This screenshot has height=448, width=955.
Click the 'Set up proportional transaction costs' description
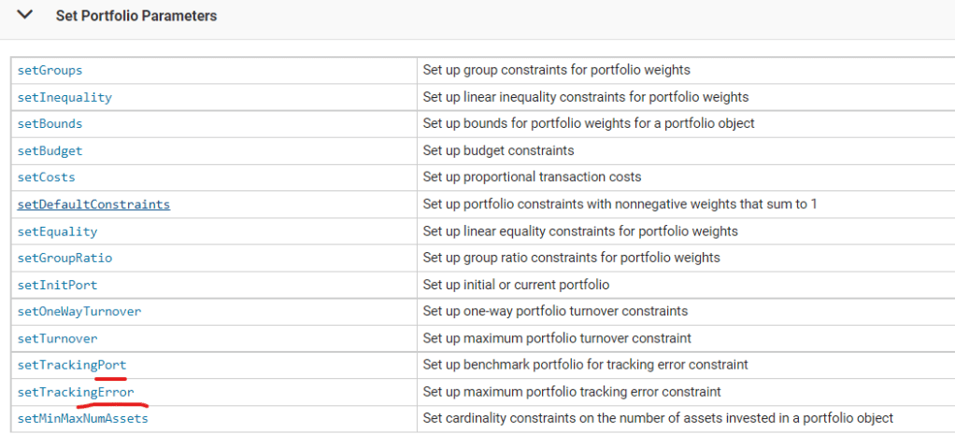532,177
